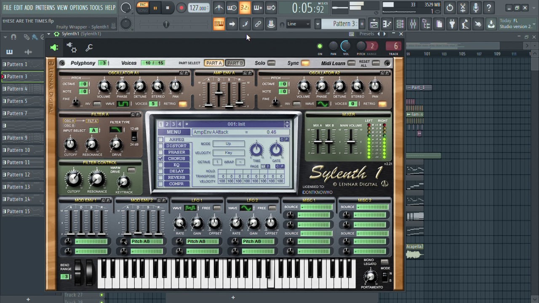Image resolution: width=539 pixels, height=303 pixels.
Task: Open the plugin picker plug icon
Action: click(452, 24)
